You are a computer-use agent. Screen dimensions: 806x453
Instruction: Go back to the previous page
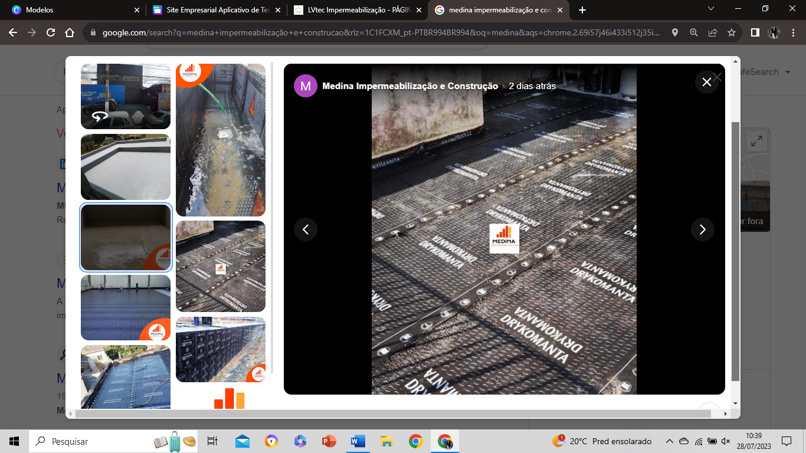(13, 32)
